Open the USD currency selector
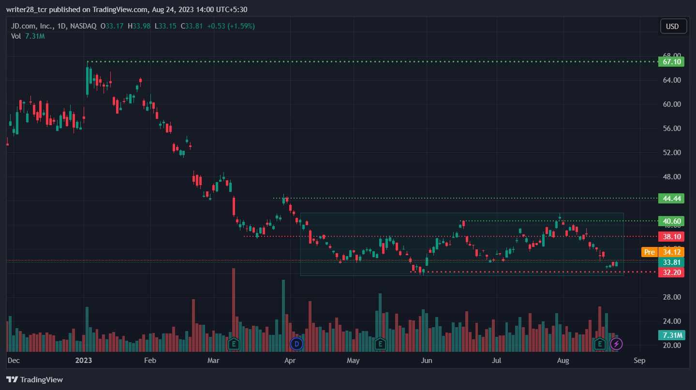Viewport: 696px width, 390px height. point(673,26)
